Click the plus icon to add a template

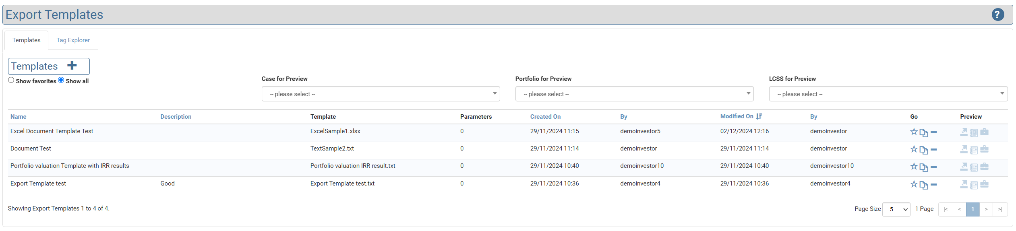pos(72,66)
